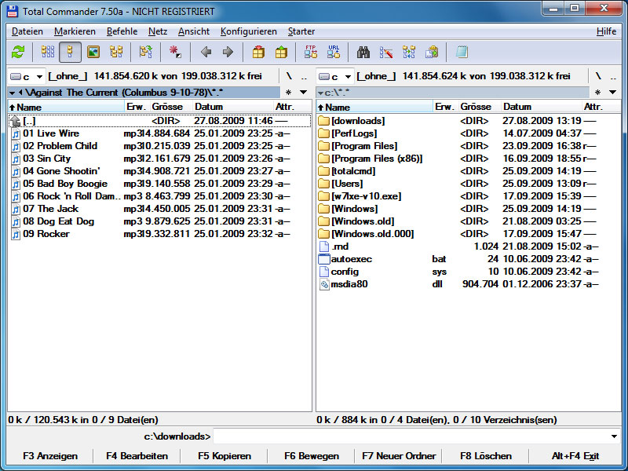This screenshot has width=628, height=471.
Task: Open right panel directory hotlist star button
Action: point(597,93)
